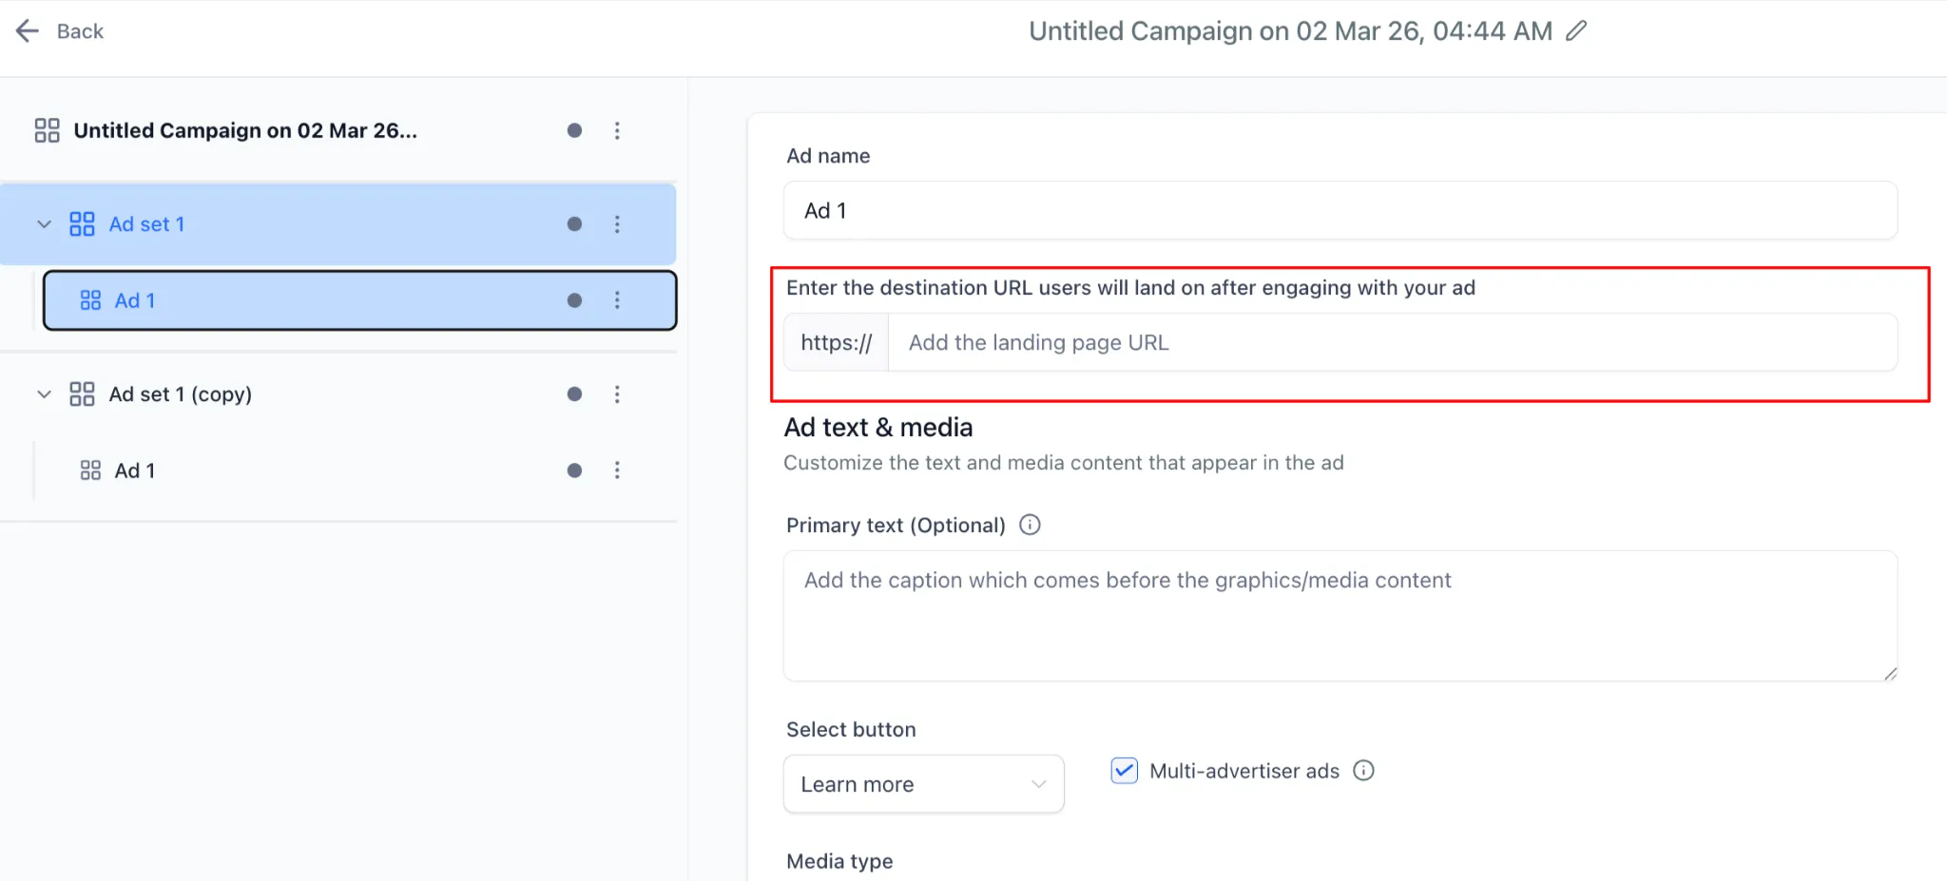Click the grid icon beside Untitled Campaign

(x=47, y=130)
